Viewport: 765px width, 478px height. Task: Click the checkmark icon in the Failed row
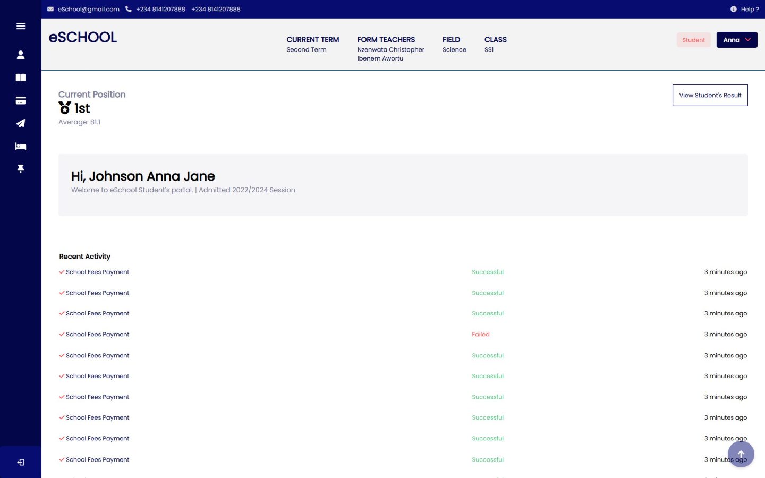pos(62,334)
